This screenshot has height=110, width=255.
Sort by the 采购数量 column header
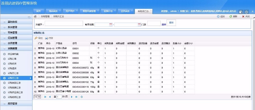109,44
